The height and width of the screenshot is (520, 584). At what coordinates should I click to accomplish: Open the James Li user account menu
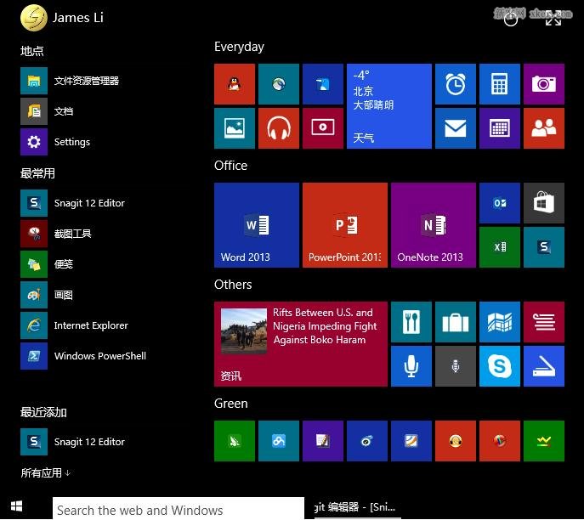pos(62,18)
